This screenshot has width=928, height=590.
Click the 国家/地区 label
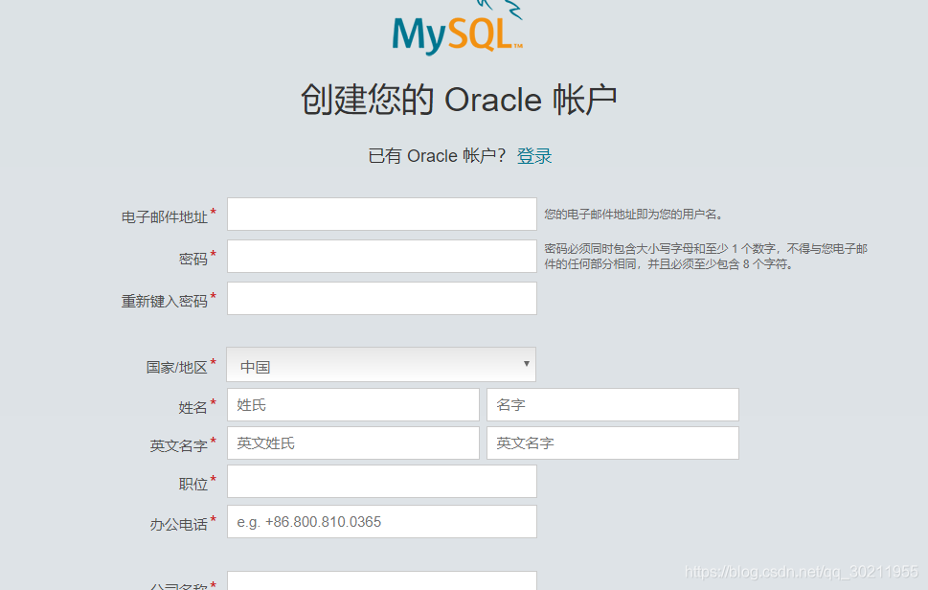pos(176,368)
